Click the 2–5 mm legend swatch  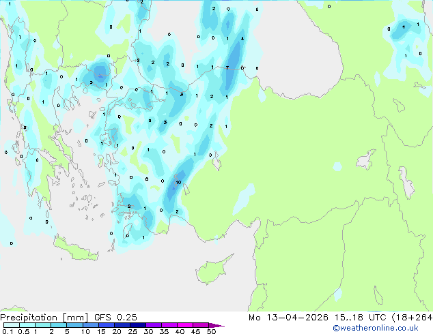pyautogui.click(x=59, y=325)
